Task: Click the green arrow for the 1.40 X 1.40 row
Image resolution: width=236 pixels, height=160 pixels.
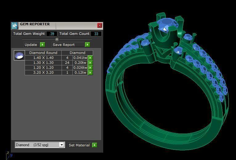Action: [90, 58]
